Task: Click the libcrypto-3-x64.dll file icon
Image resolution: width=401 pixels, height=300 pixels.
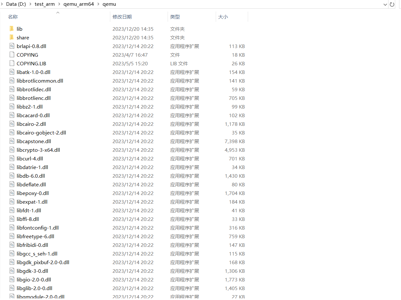Action: pos(12,150)
